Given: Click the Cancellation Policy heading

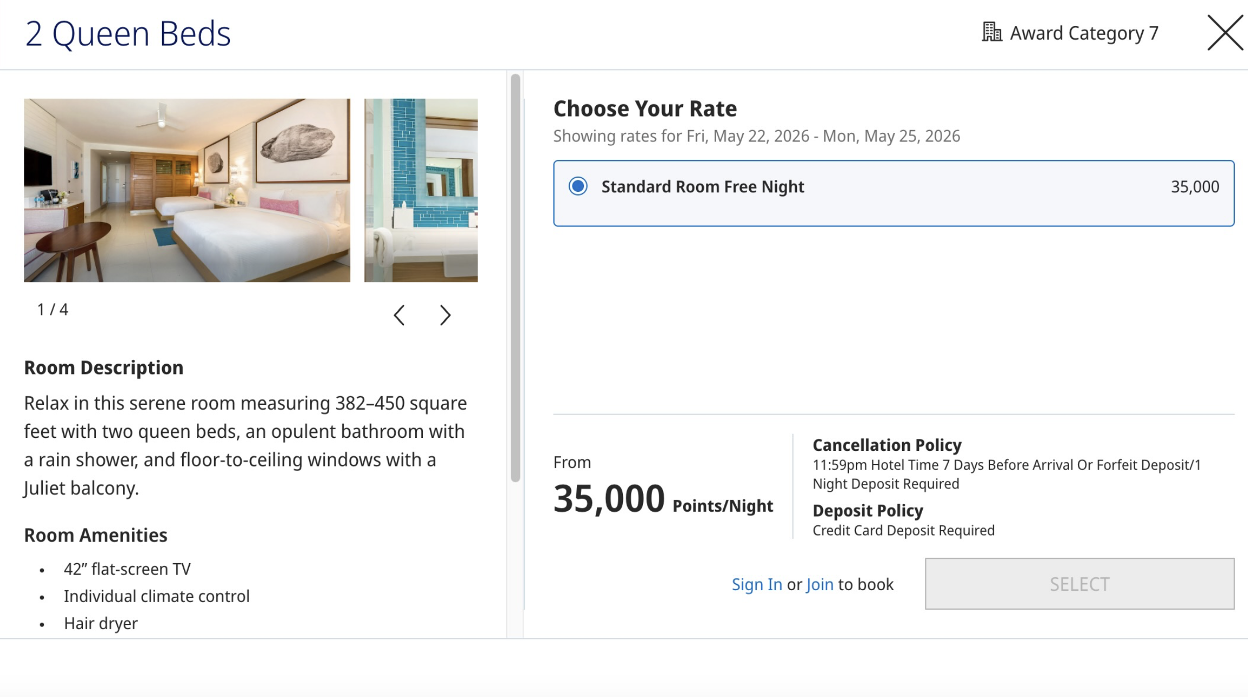Looking at the screenshot, I should (x=887, y=445).
